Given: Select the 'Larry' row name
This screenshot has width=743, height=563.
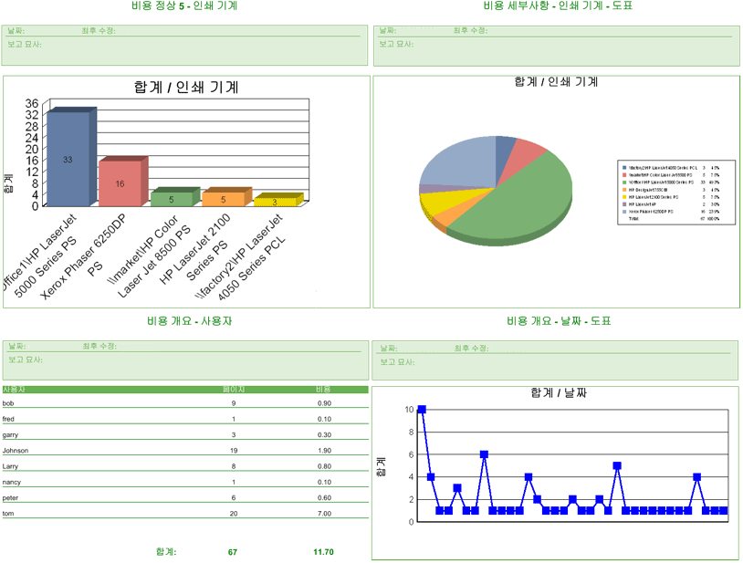Looking at the screenshot, I should point(10,466).
